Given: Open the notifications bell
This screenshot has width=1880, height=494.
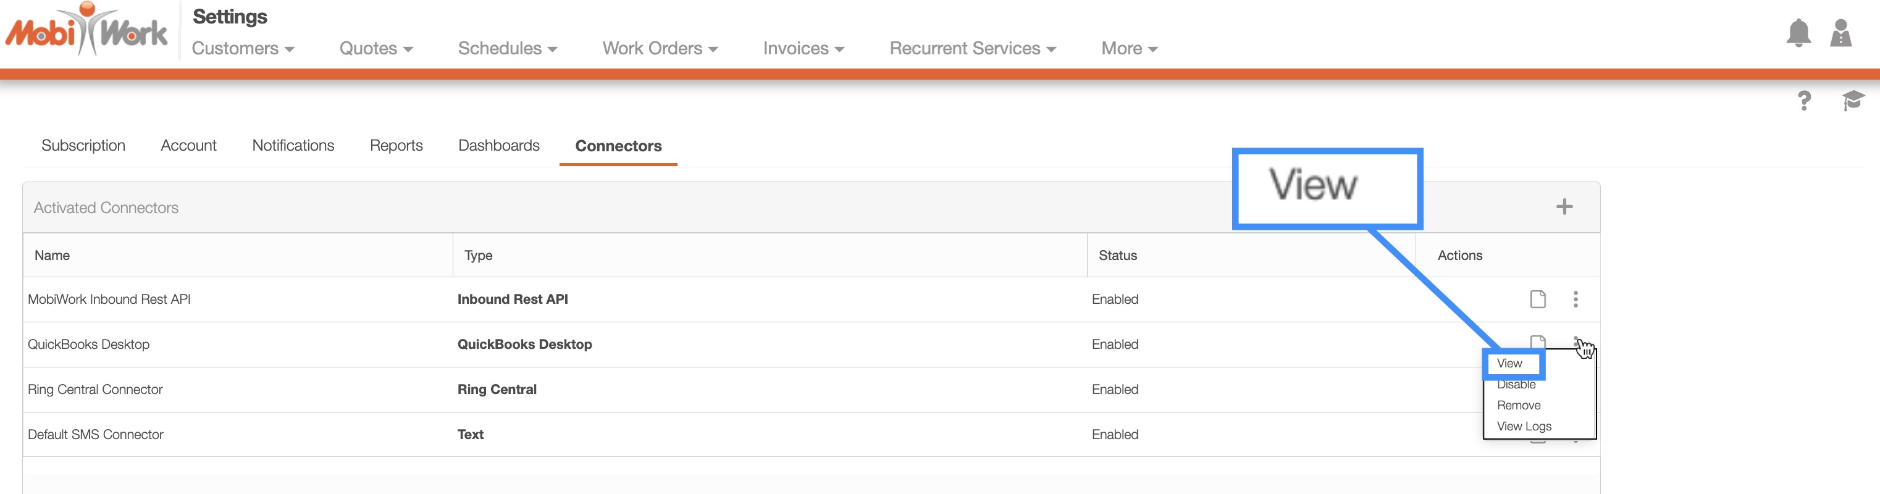Looking at the screenshot, I should (1797, 33).
